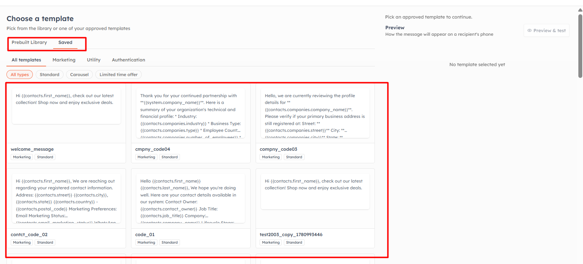Image resolution: width=583 pixels, height=264 pixels.
Task: Click the Marketing tag on contct_code_02
Action: (x=22, y=243)
